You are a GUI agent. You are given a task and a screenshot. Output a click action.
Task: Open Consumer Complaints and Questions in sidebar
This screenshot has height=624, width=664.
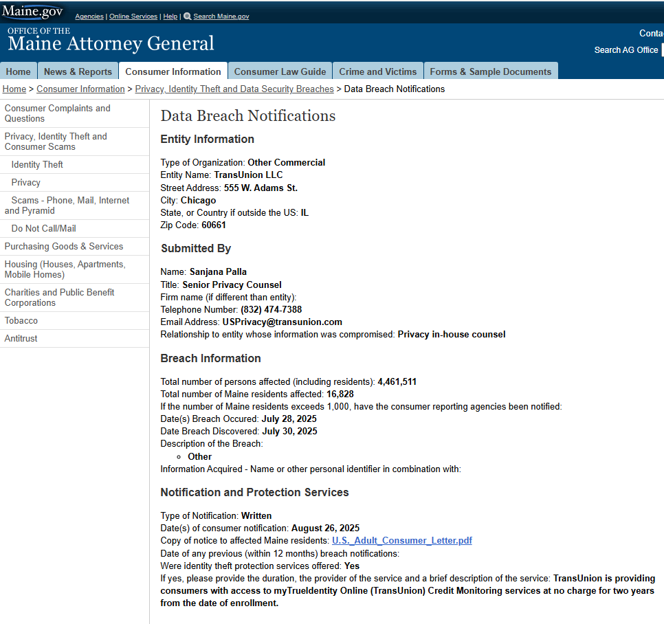point(74,113)
